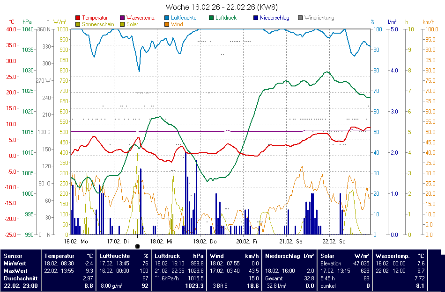Click the Niederschlag l/m² table header
The height and width of the screenshot is (292, 445).
click(x=289, y=256)
